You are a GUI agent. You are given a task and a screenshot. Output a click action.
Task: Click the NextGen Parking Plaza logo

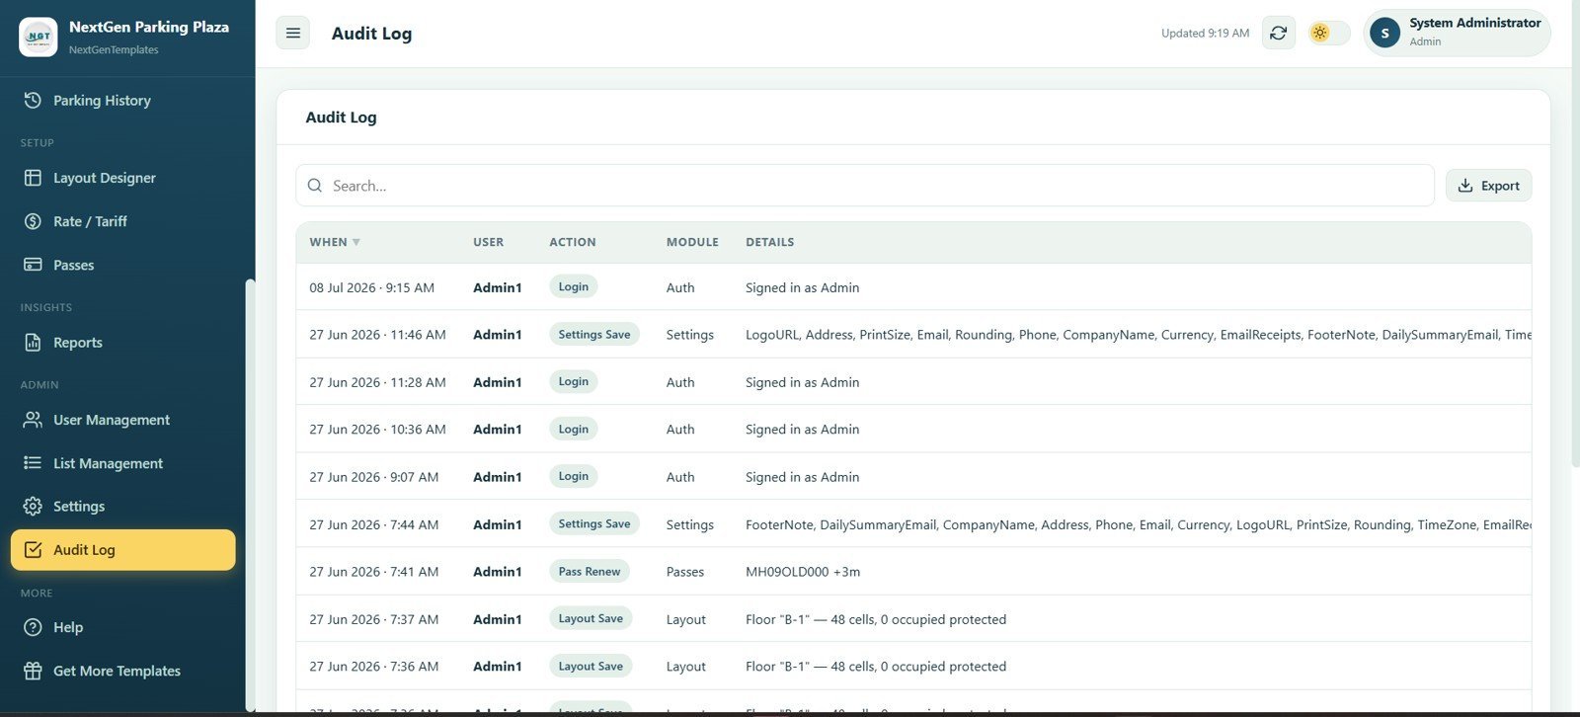[x=39, y=37]
